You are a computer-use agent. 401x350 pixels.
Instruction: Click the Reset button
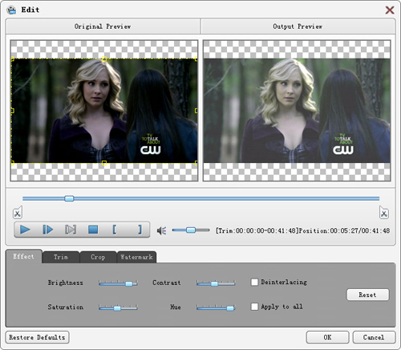coord(367,295)
